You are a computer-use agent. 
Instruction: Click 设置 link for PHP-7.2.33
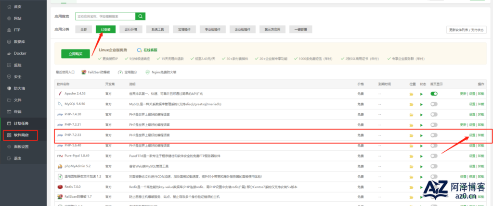click(472, 135)
